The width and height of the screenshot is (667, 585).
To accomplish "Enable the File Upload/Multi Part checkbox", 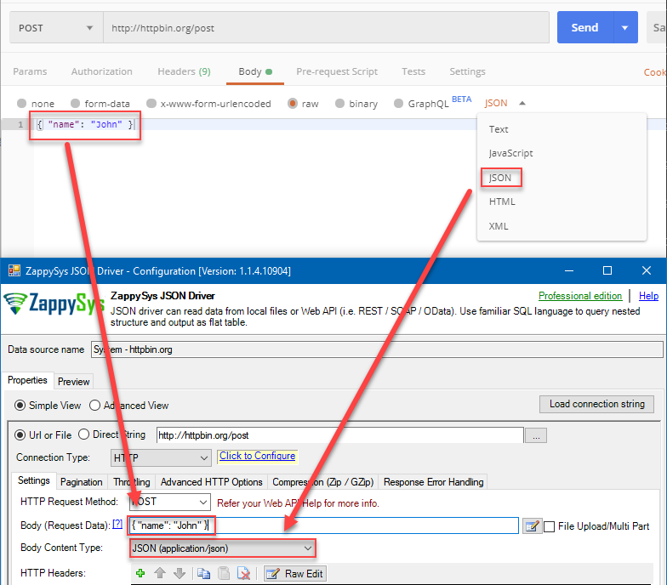I will pyautogui.click(x=550, y=527).
